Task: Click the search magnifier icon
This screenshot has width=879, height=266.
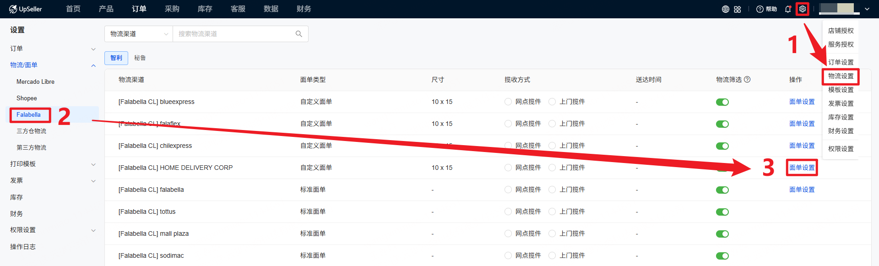Action: [299, 34]
